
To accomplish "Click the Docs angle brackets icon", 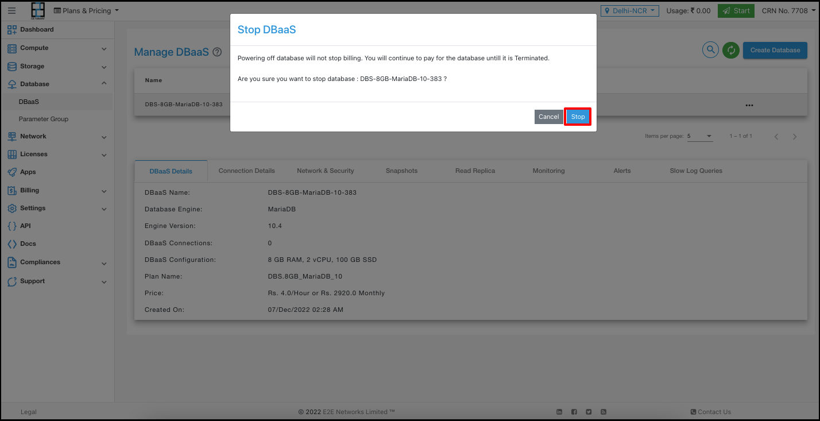I will click(12, 244).
